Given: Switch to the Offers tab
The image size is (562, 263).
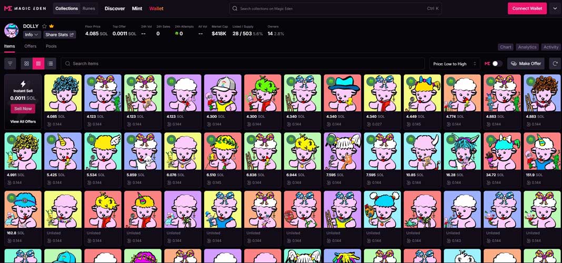Looking at the screenshot, I should click(x=31, y=46).
